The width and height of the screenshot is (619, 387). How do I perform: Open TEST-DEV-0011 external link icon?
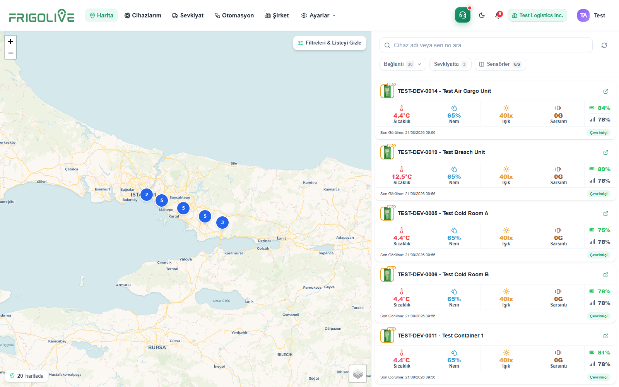(606, 336)
